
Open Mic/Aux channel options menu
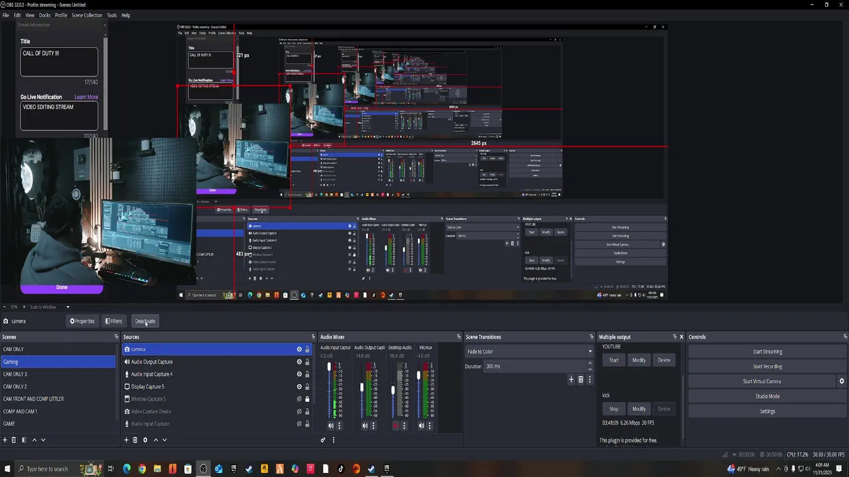[x=429, y=426]
